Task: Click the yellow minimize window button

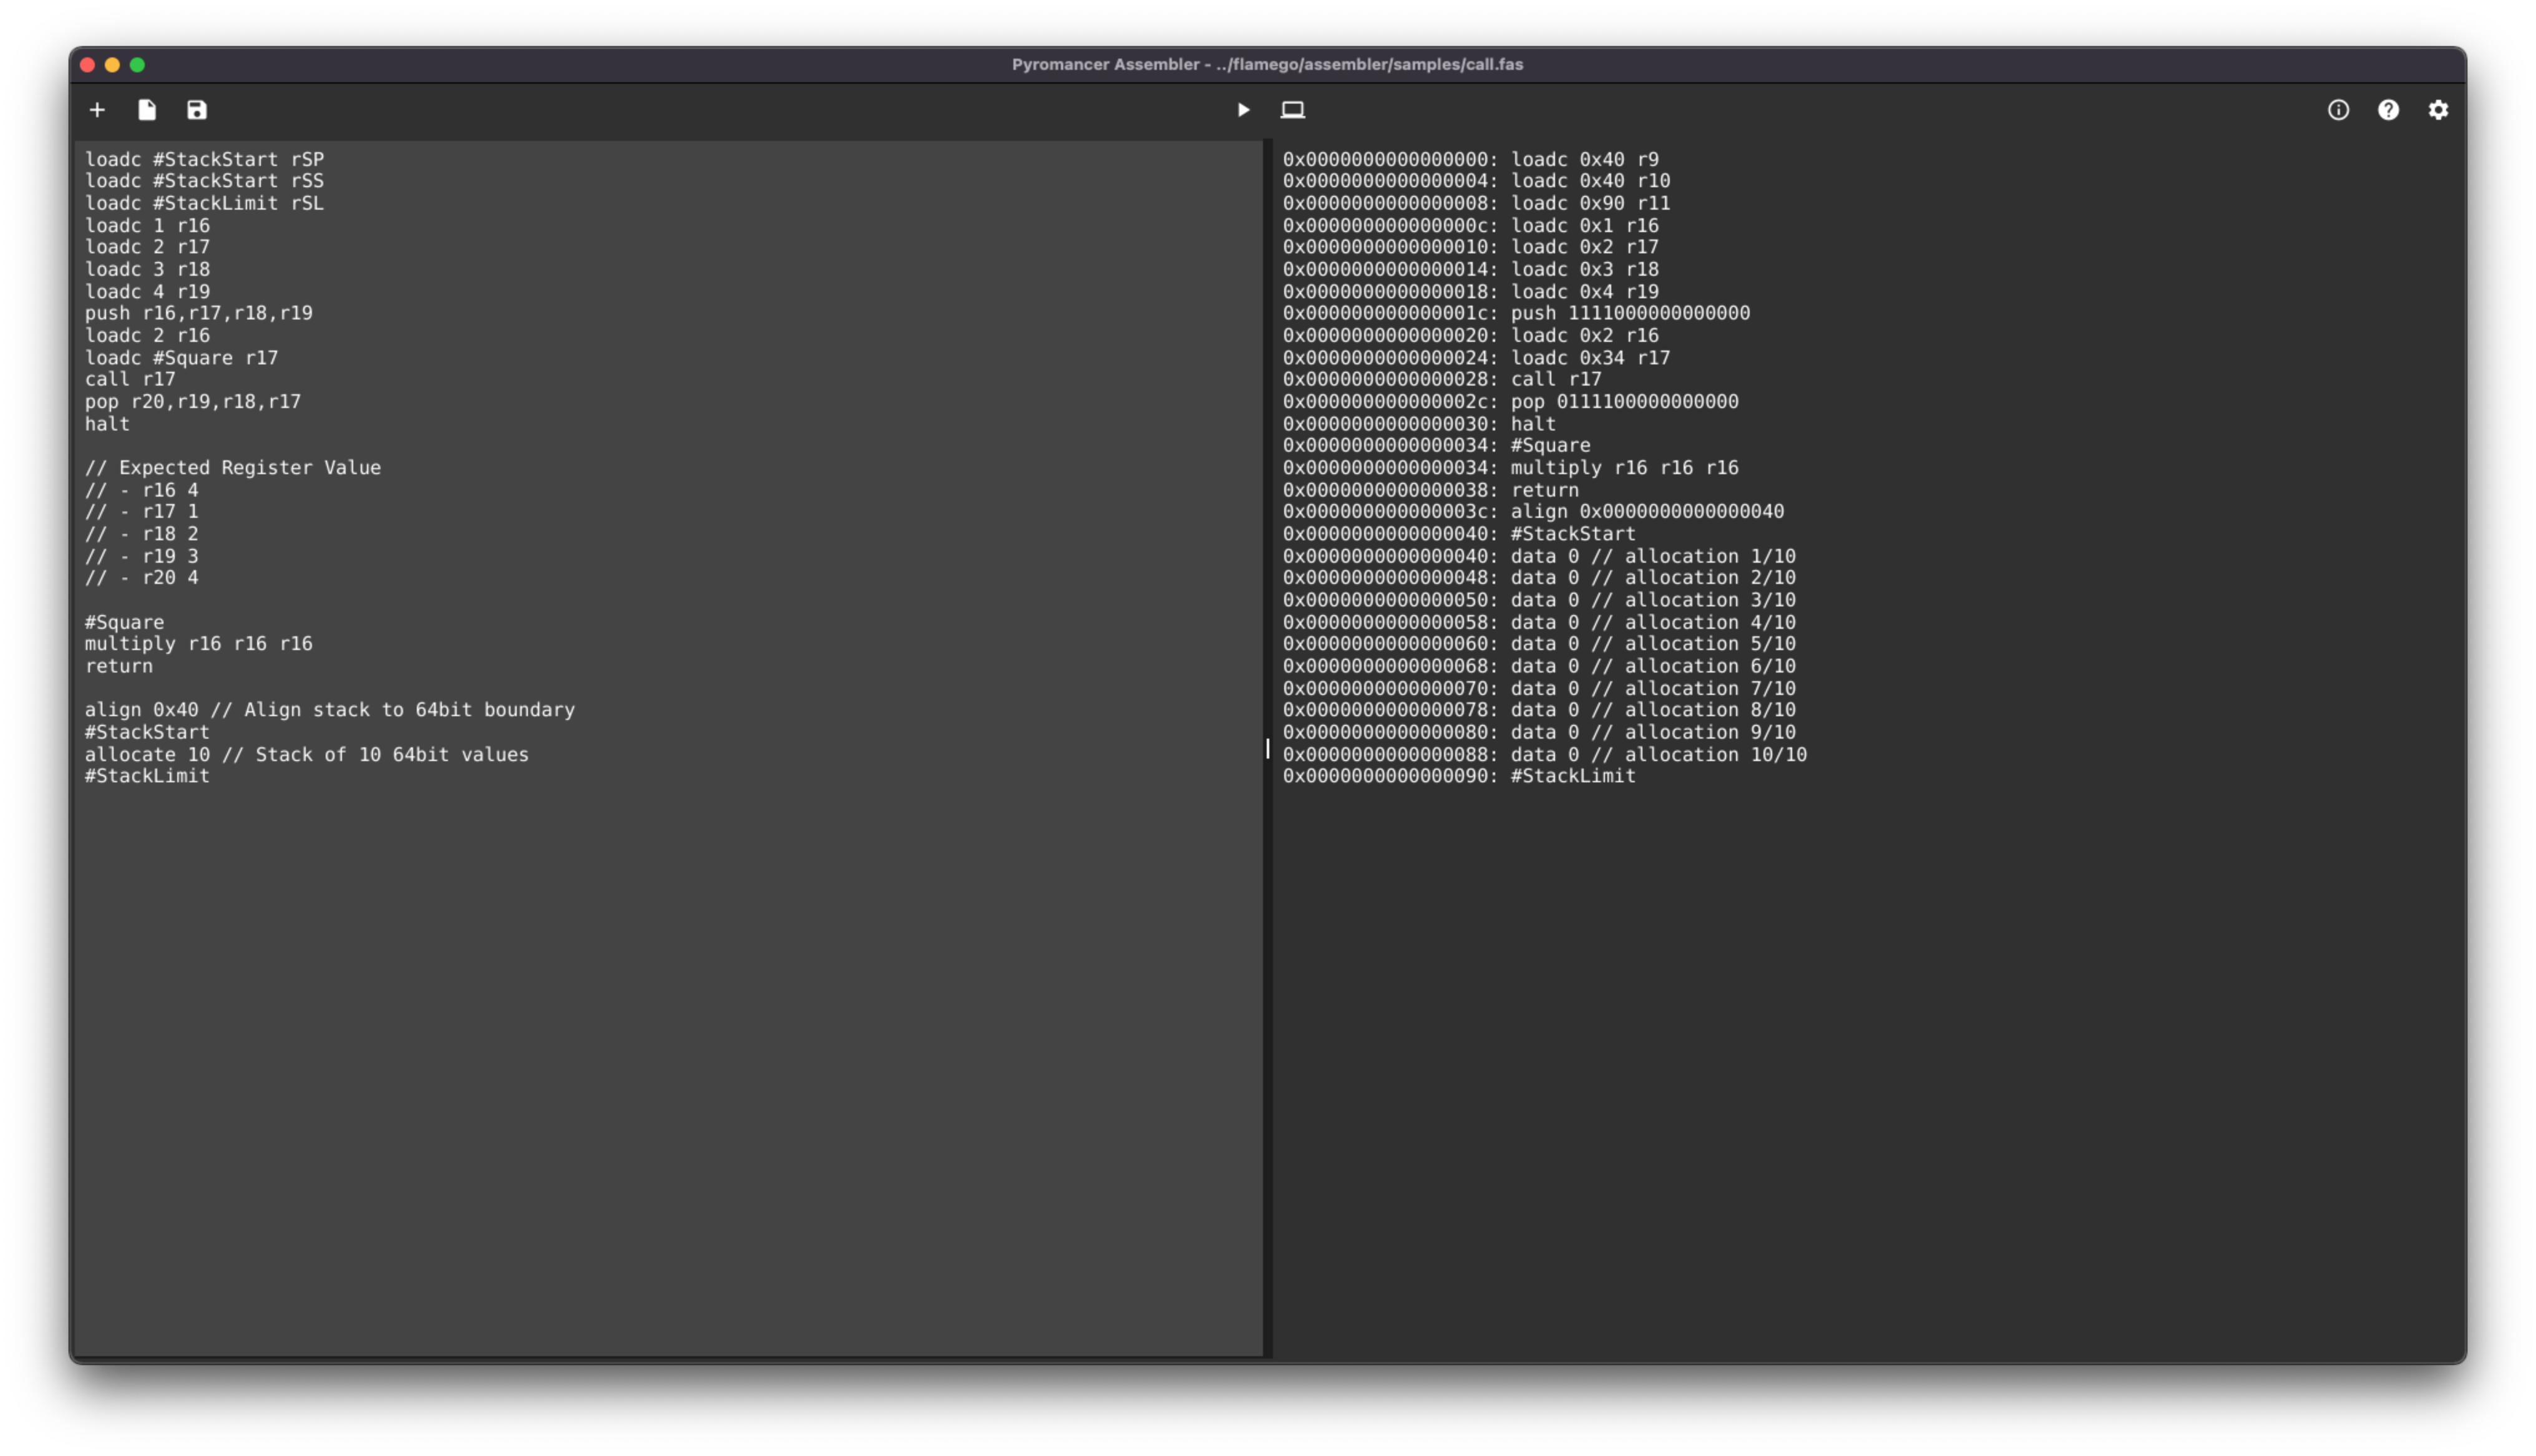Action: [x=113, y=65]
